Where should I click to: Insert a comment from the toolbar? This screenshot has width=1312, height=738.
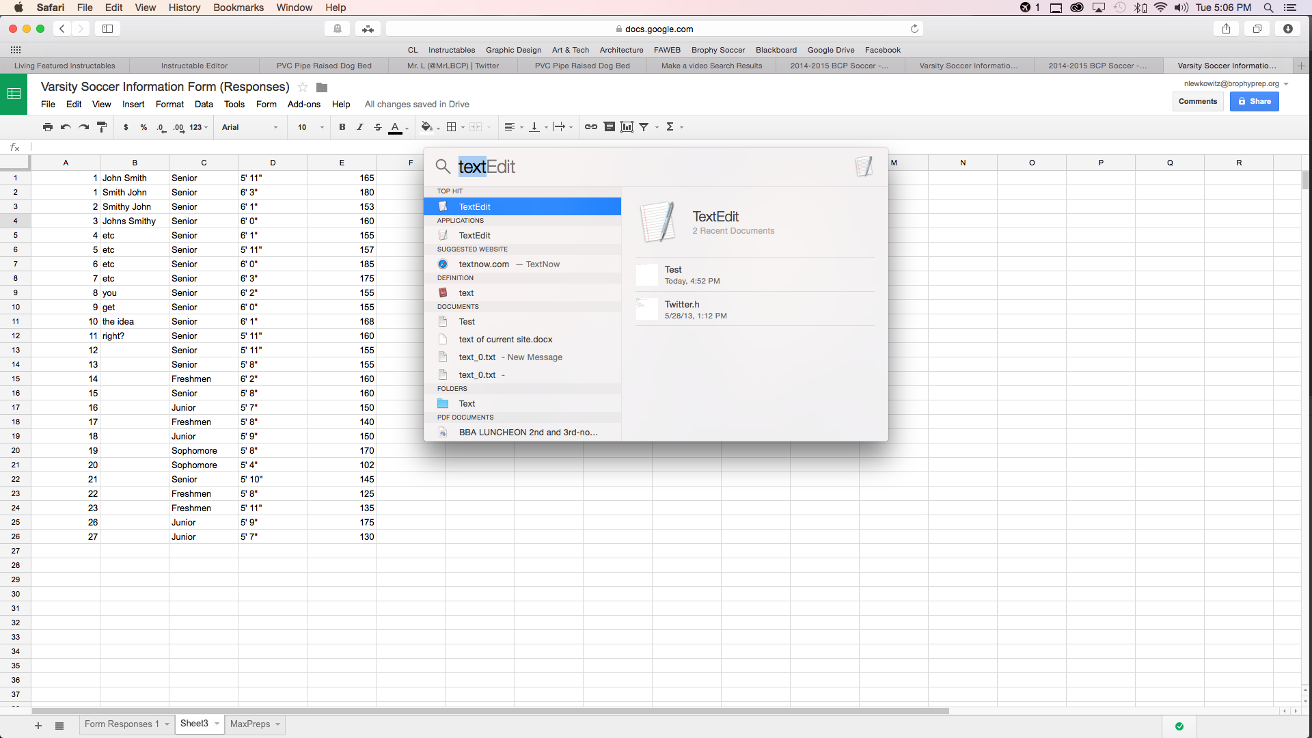[x=610, y=127]
